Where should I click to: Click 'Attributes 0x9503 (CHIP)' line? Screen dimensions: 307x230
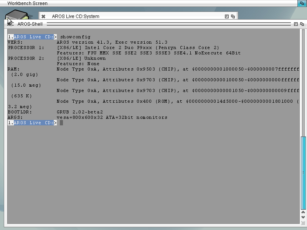[x=178, y=69]
